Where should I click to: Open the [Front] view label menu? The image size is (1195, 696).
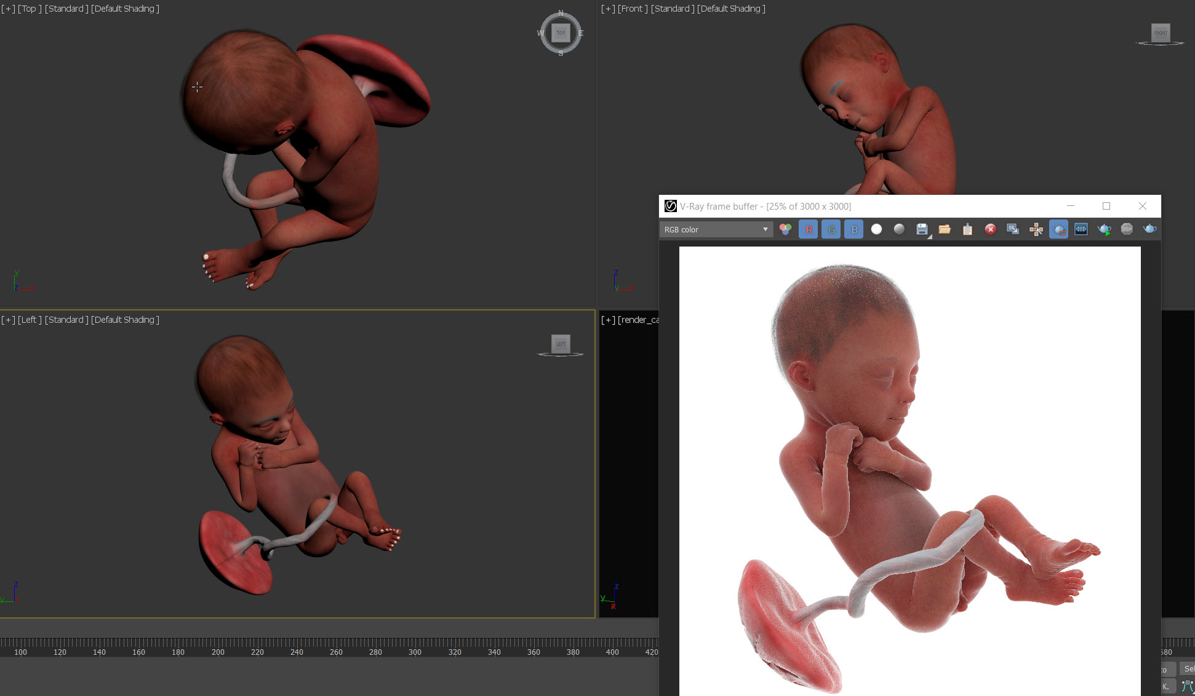click(x=633, y=9)
